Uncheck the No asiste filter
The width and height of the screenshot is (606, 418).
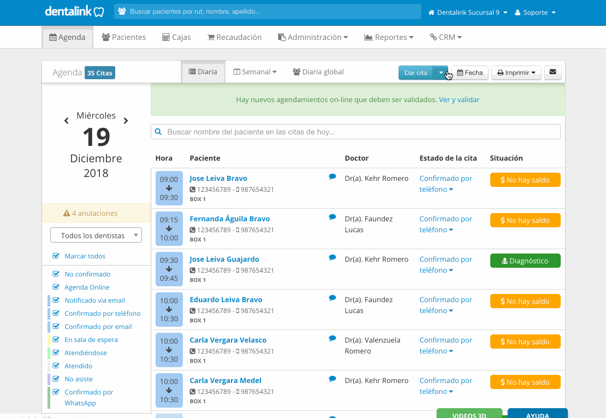pyautogui.click(x=56, y=379)
